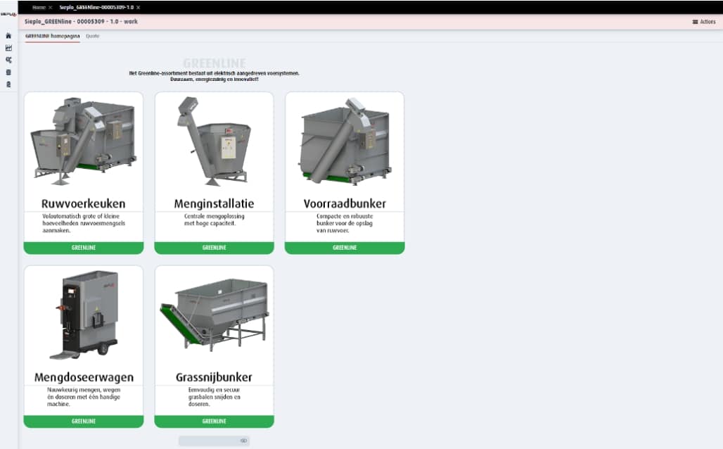The width and height of the screenshot is (723, 449).
Task: Click the GREENLINE button under Mengdoseerwagen
Action: [84, 421]
